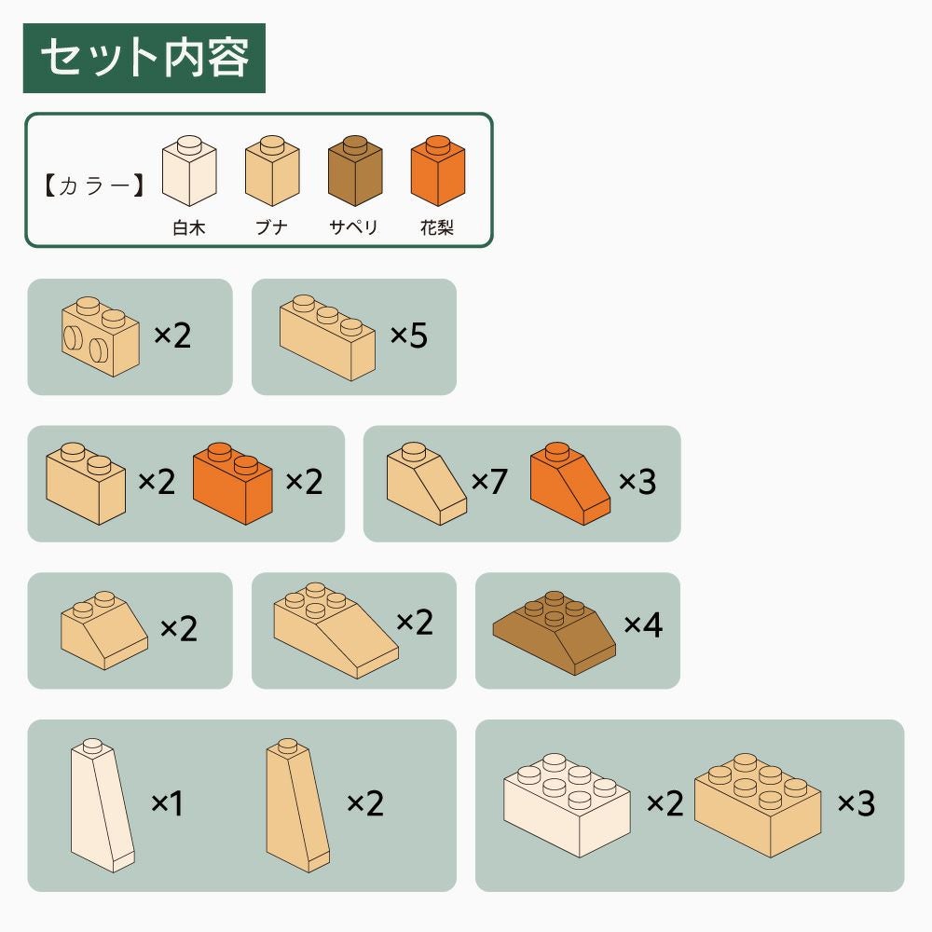Select the beech slope brick ×7

coord(426,483)
